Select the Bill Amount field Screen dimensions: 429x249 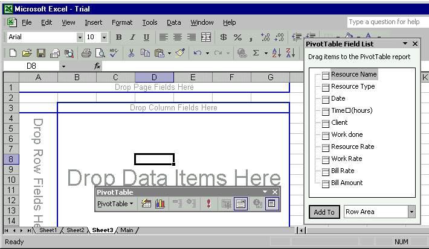point(346,183)
